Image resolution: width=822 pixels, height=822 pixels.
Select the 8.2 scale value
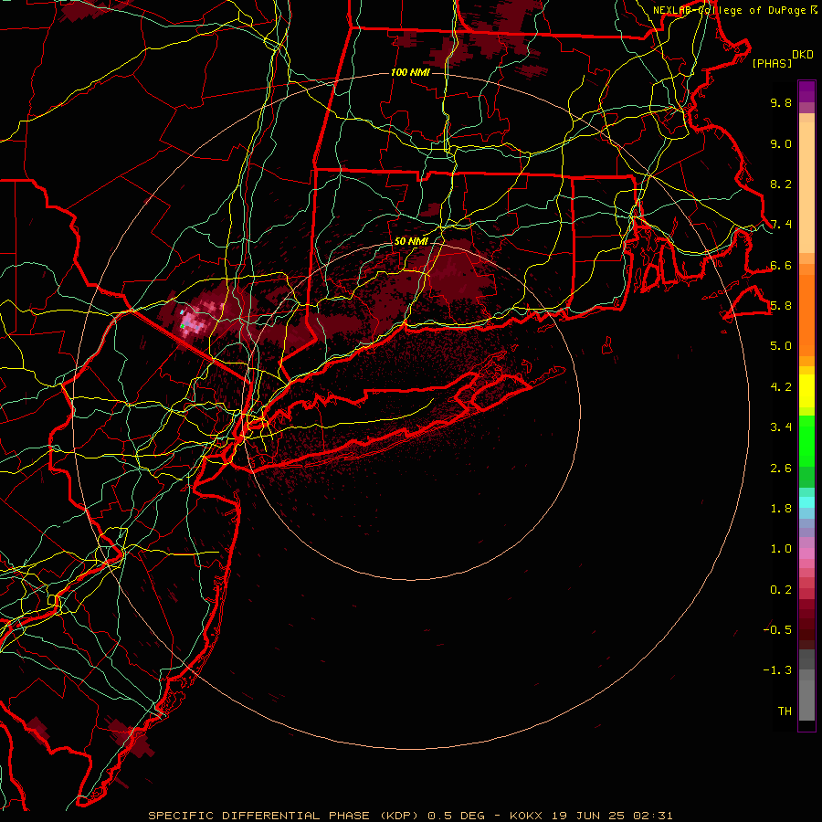point(781,184)
